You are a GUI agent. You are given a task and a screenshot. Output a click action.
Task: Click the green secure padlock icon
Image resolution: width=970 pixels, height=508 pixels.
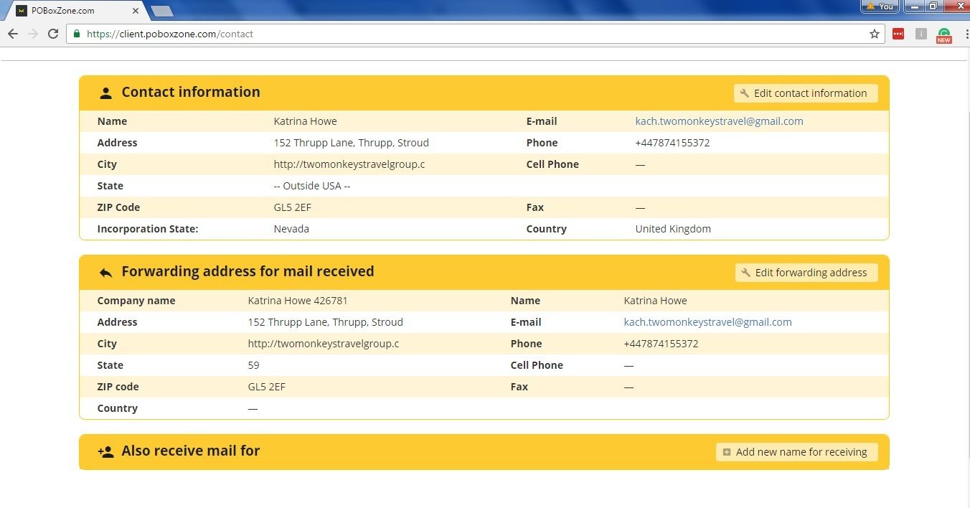77,34
